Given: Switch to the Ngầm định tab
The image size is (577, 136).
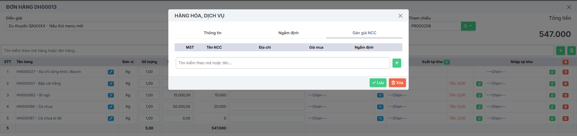Looking at the screenshot, I should (x=288, y=33).
